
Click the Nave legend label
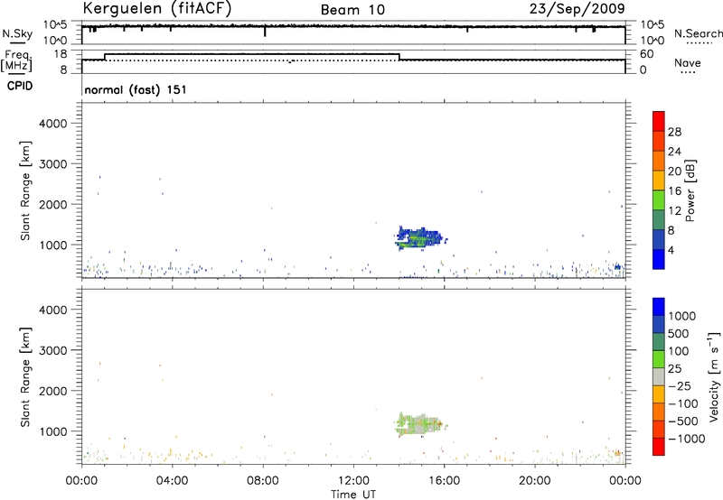click(x=688, y=62)
